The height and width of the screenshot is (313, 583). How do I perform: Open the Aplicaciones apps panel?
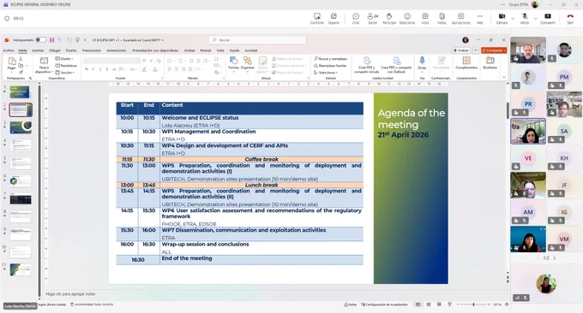(x=461, y=18)
